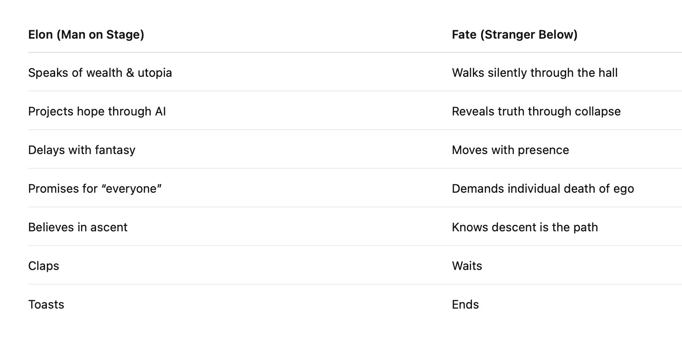Click the "Elon (Man on Stage)" column header
Viewport: 682px width, 344px height.
click(x=86, y=34)
